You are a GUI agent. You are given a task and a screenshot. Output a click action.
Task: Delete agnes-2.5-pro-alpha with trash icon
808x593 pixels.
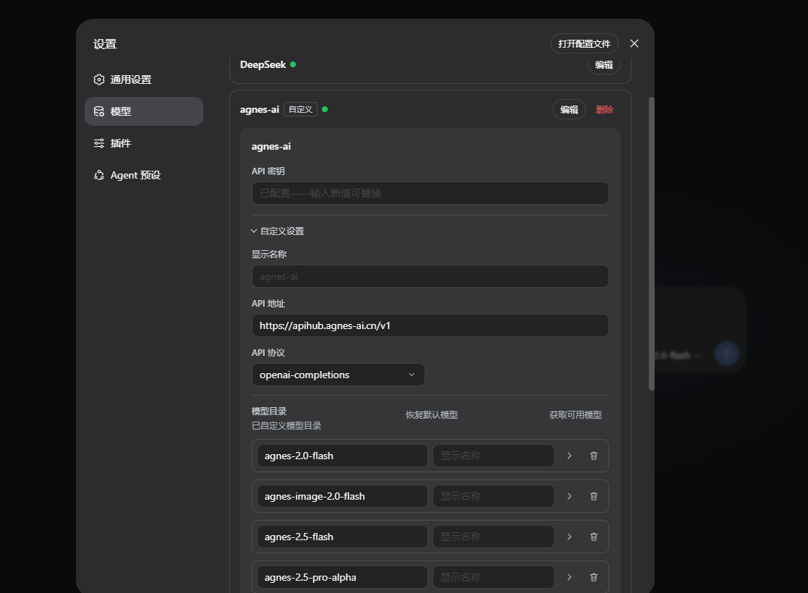[x=594, y=577]
